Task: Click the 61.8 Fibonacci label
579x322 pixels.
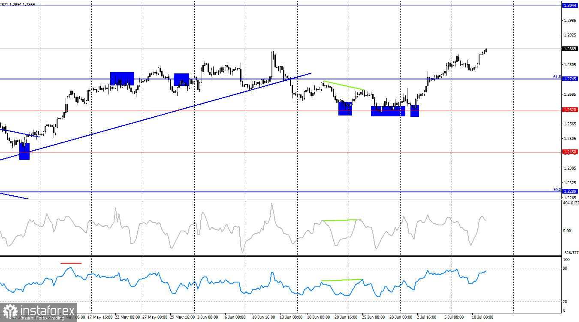Action: [x=557, y=77]
